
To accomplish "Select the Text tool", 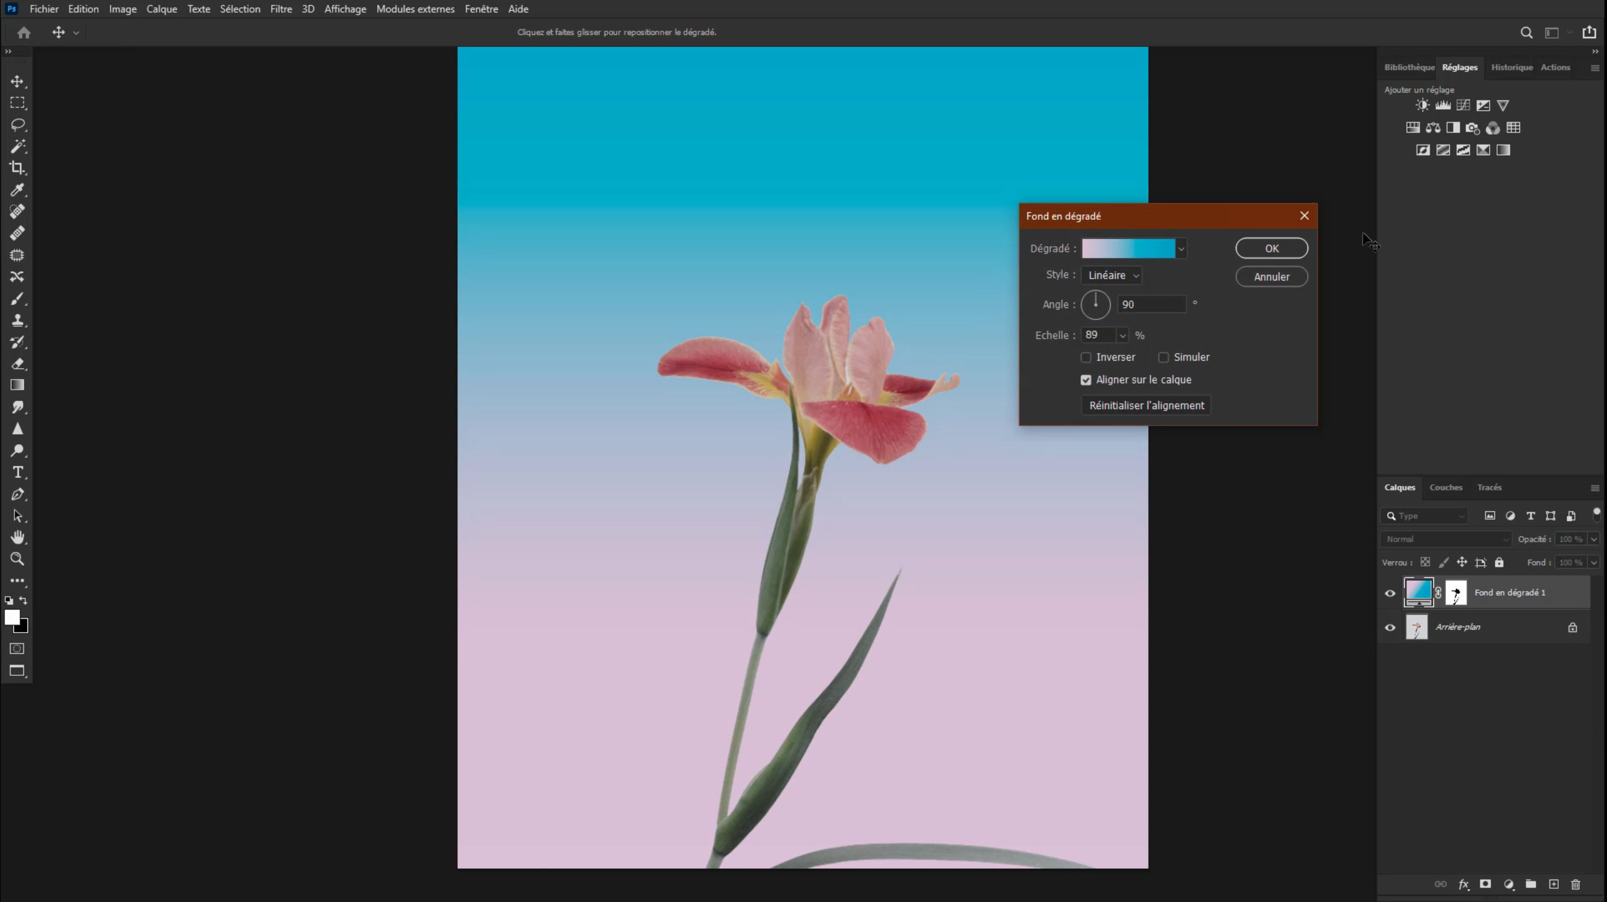I will (18, 472).
